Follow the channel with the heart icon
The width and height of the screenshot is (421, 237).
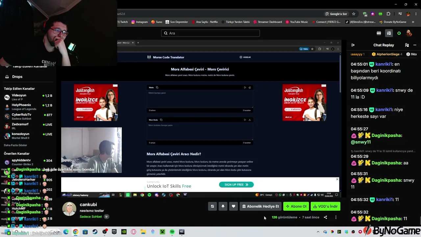coord(234,206)
